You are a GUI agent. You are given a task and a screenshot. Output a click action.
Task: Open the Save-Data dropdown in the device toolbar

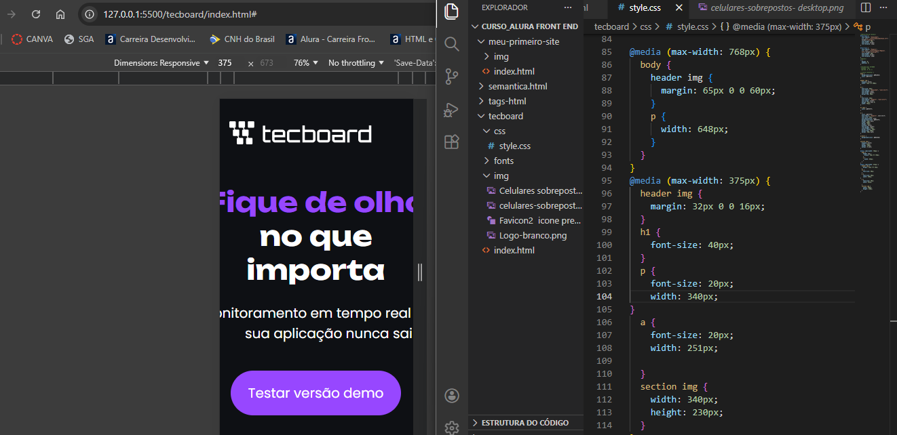coord(415,63)
